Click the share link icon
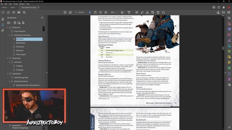The image size is (232, 130). pyautogui.click(x=218, y=13)
